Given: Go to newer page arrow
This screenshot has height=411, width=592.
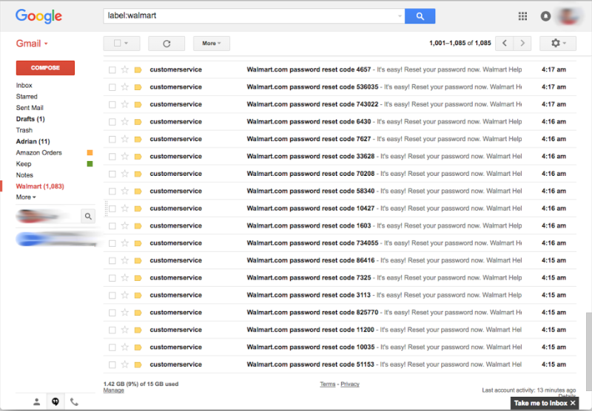Looking at the screenshot, I should pyautogui.click(x=505, y=44).
